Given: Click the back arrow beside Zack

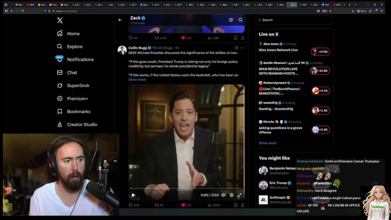Looking at the screenshot, I should 120,20.
